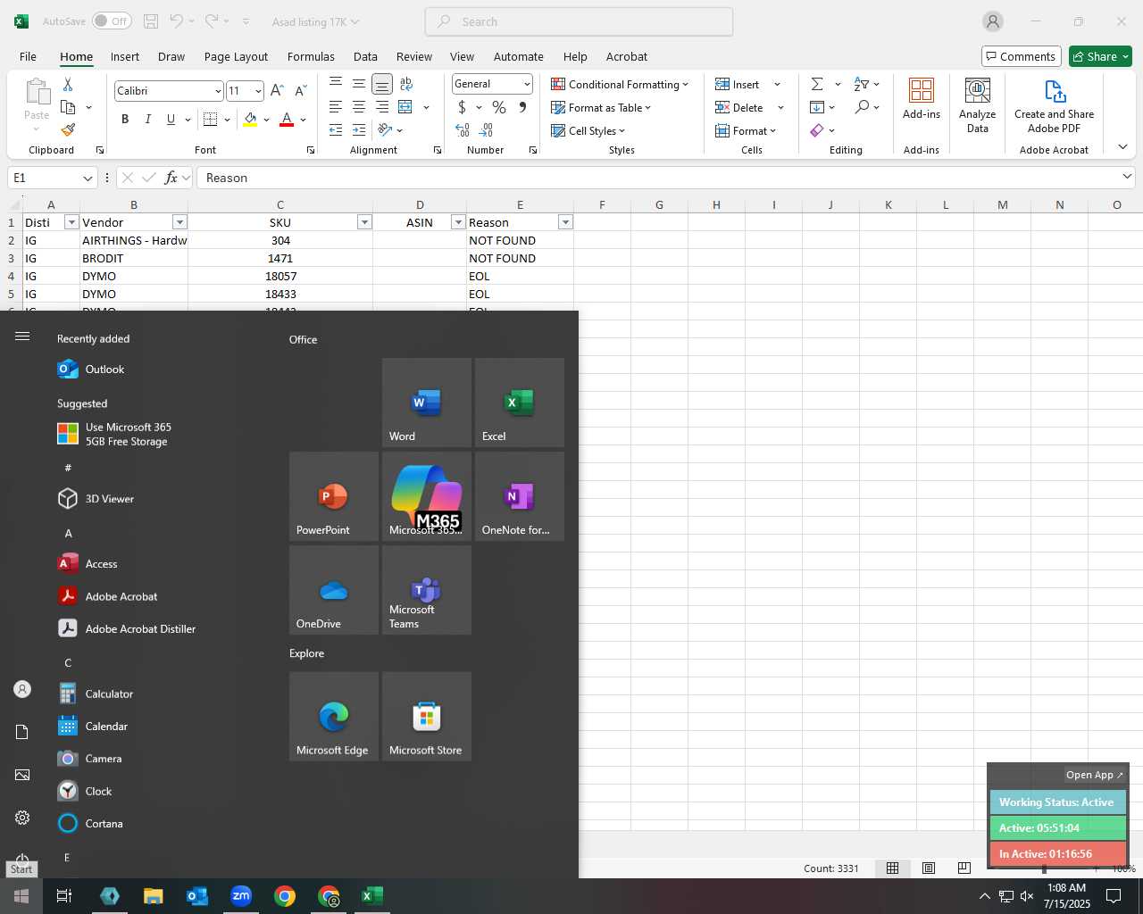Viewport: 1143px width, 914px height.
Task: Open OneDrive tile in Start menu
Action: [334, 590]
